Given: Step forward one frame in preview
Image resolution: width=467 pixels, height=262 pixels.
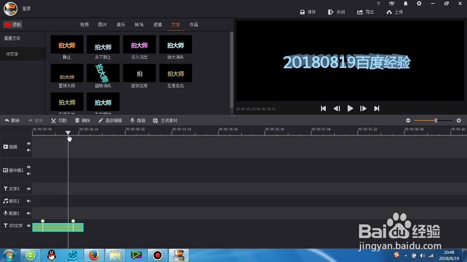Looking at the screenshot, I should 363,109.
